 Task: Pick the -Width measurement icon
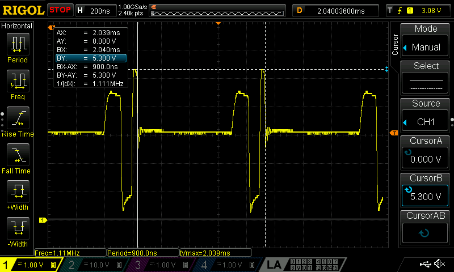point(18,231)
